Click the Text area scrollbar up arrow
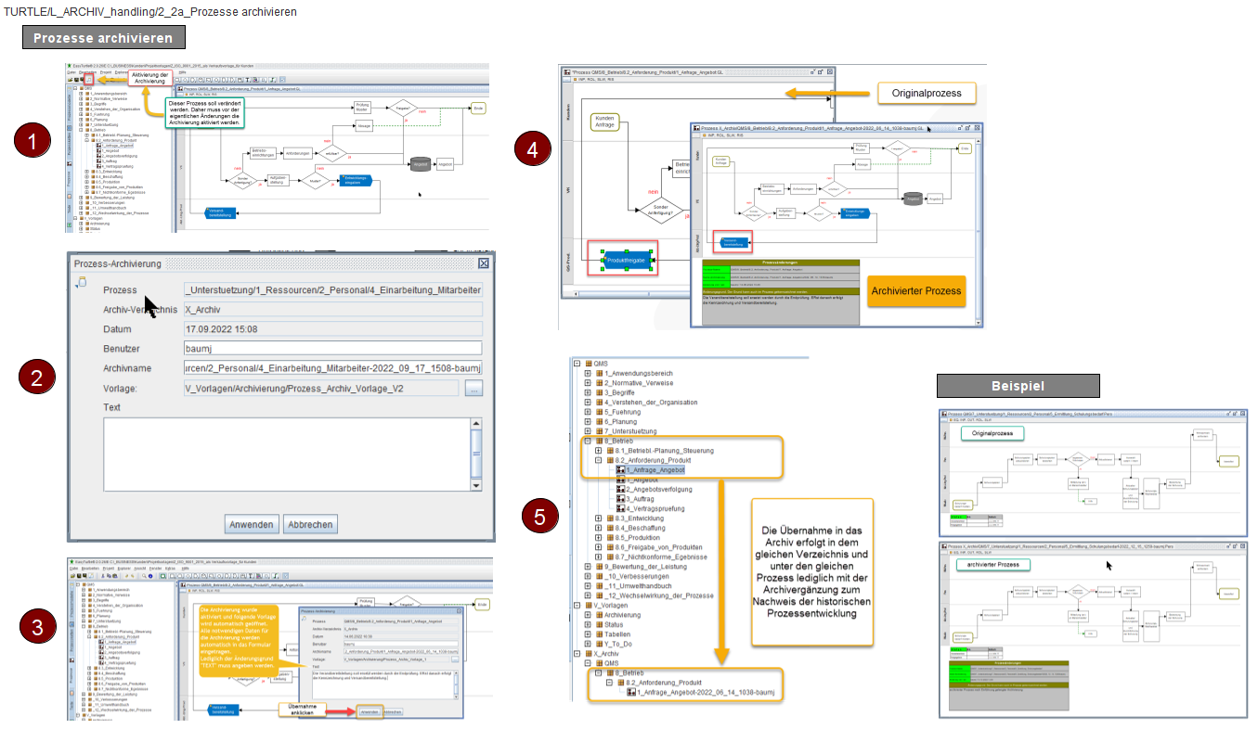 476,425
